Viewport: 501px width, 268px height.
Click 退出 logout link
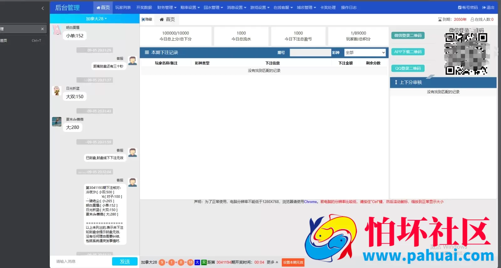[x=488, y=8]
